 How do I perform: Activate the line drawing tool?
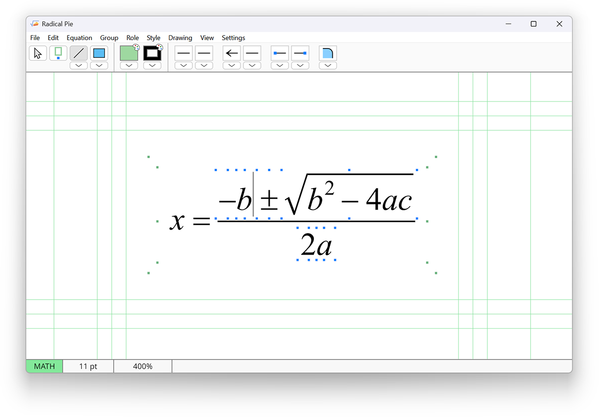[78, 53]
